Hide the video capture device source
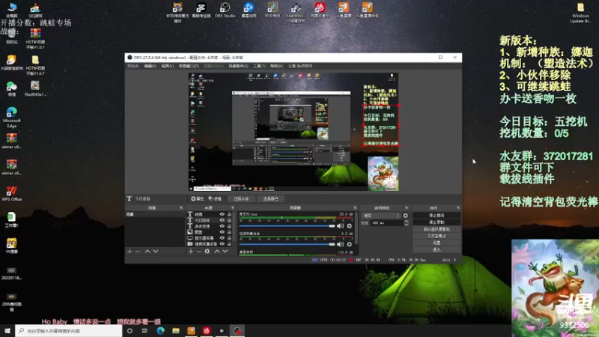Viewport: 599px width, 337px height. pos(222,244)
